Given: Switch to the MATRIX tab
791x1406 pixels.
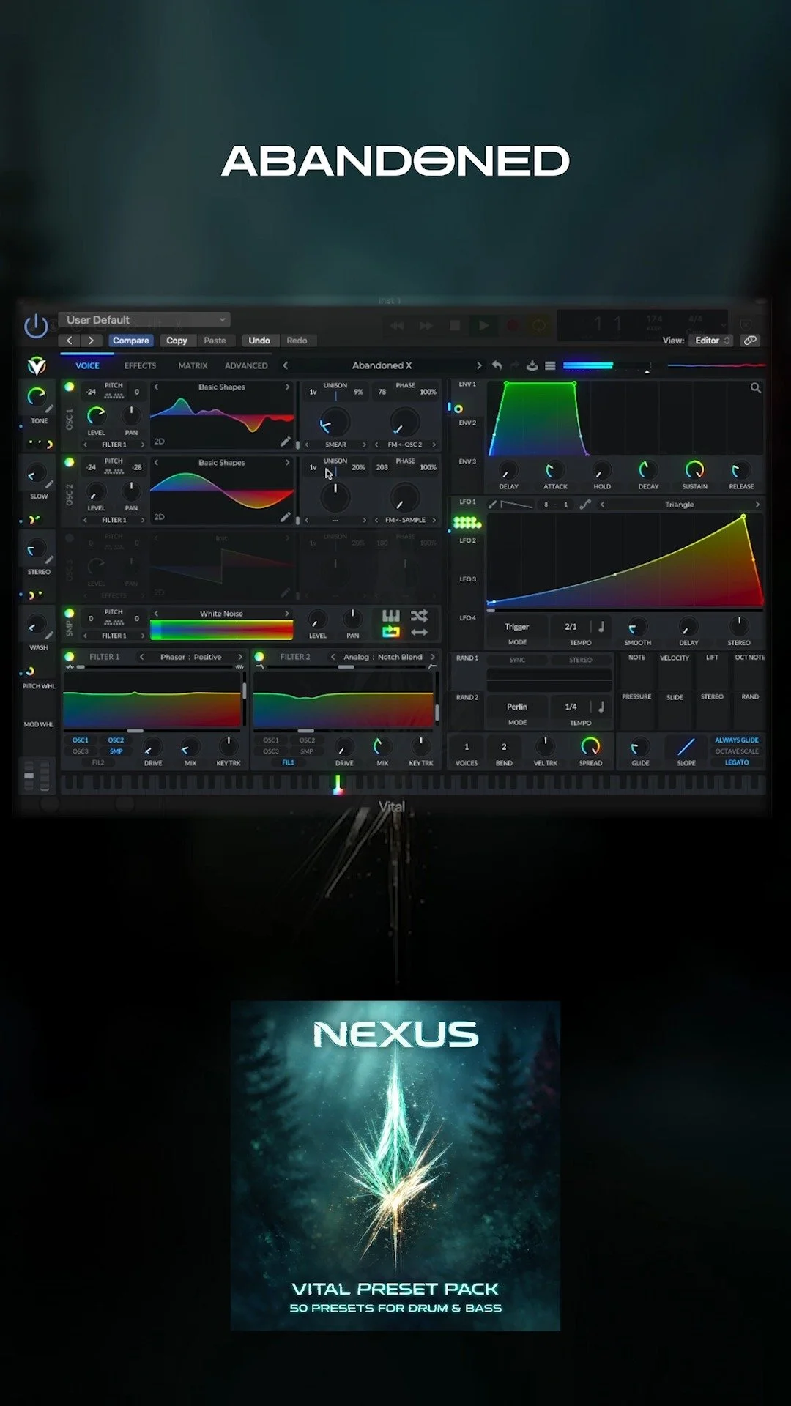Looking at the screenshot, I should pyautogui.click(x=193, y=365).
